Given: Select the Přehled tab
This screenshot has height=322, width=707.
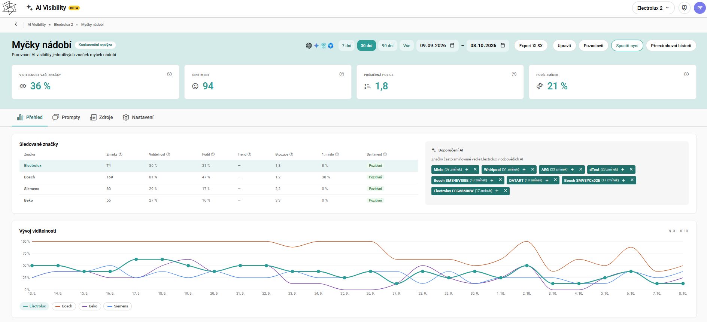Looking at the screenshot, I should 30,117.
